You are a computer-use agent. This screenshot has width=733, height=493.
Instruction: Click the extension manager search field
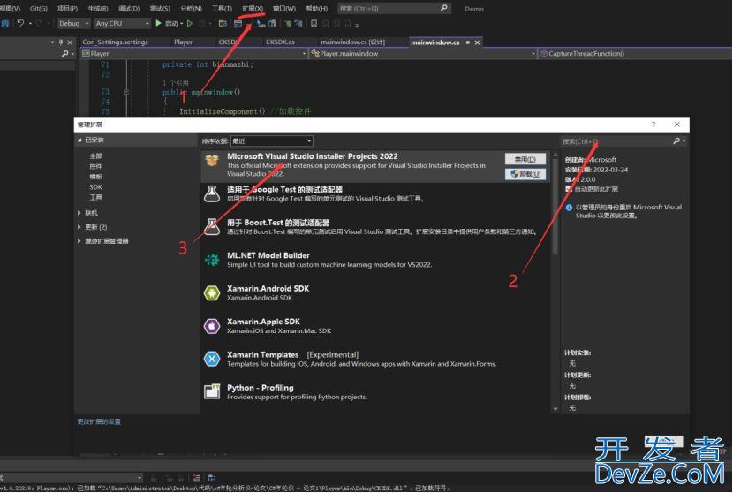click(x=616, y=141)
